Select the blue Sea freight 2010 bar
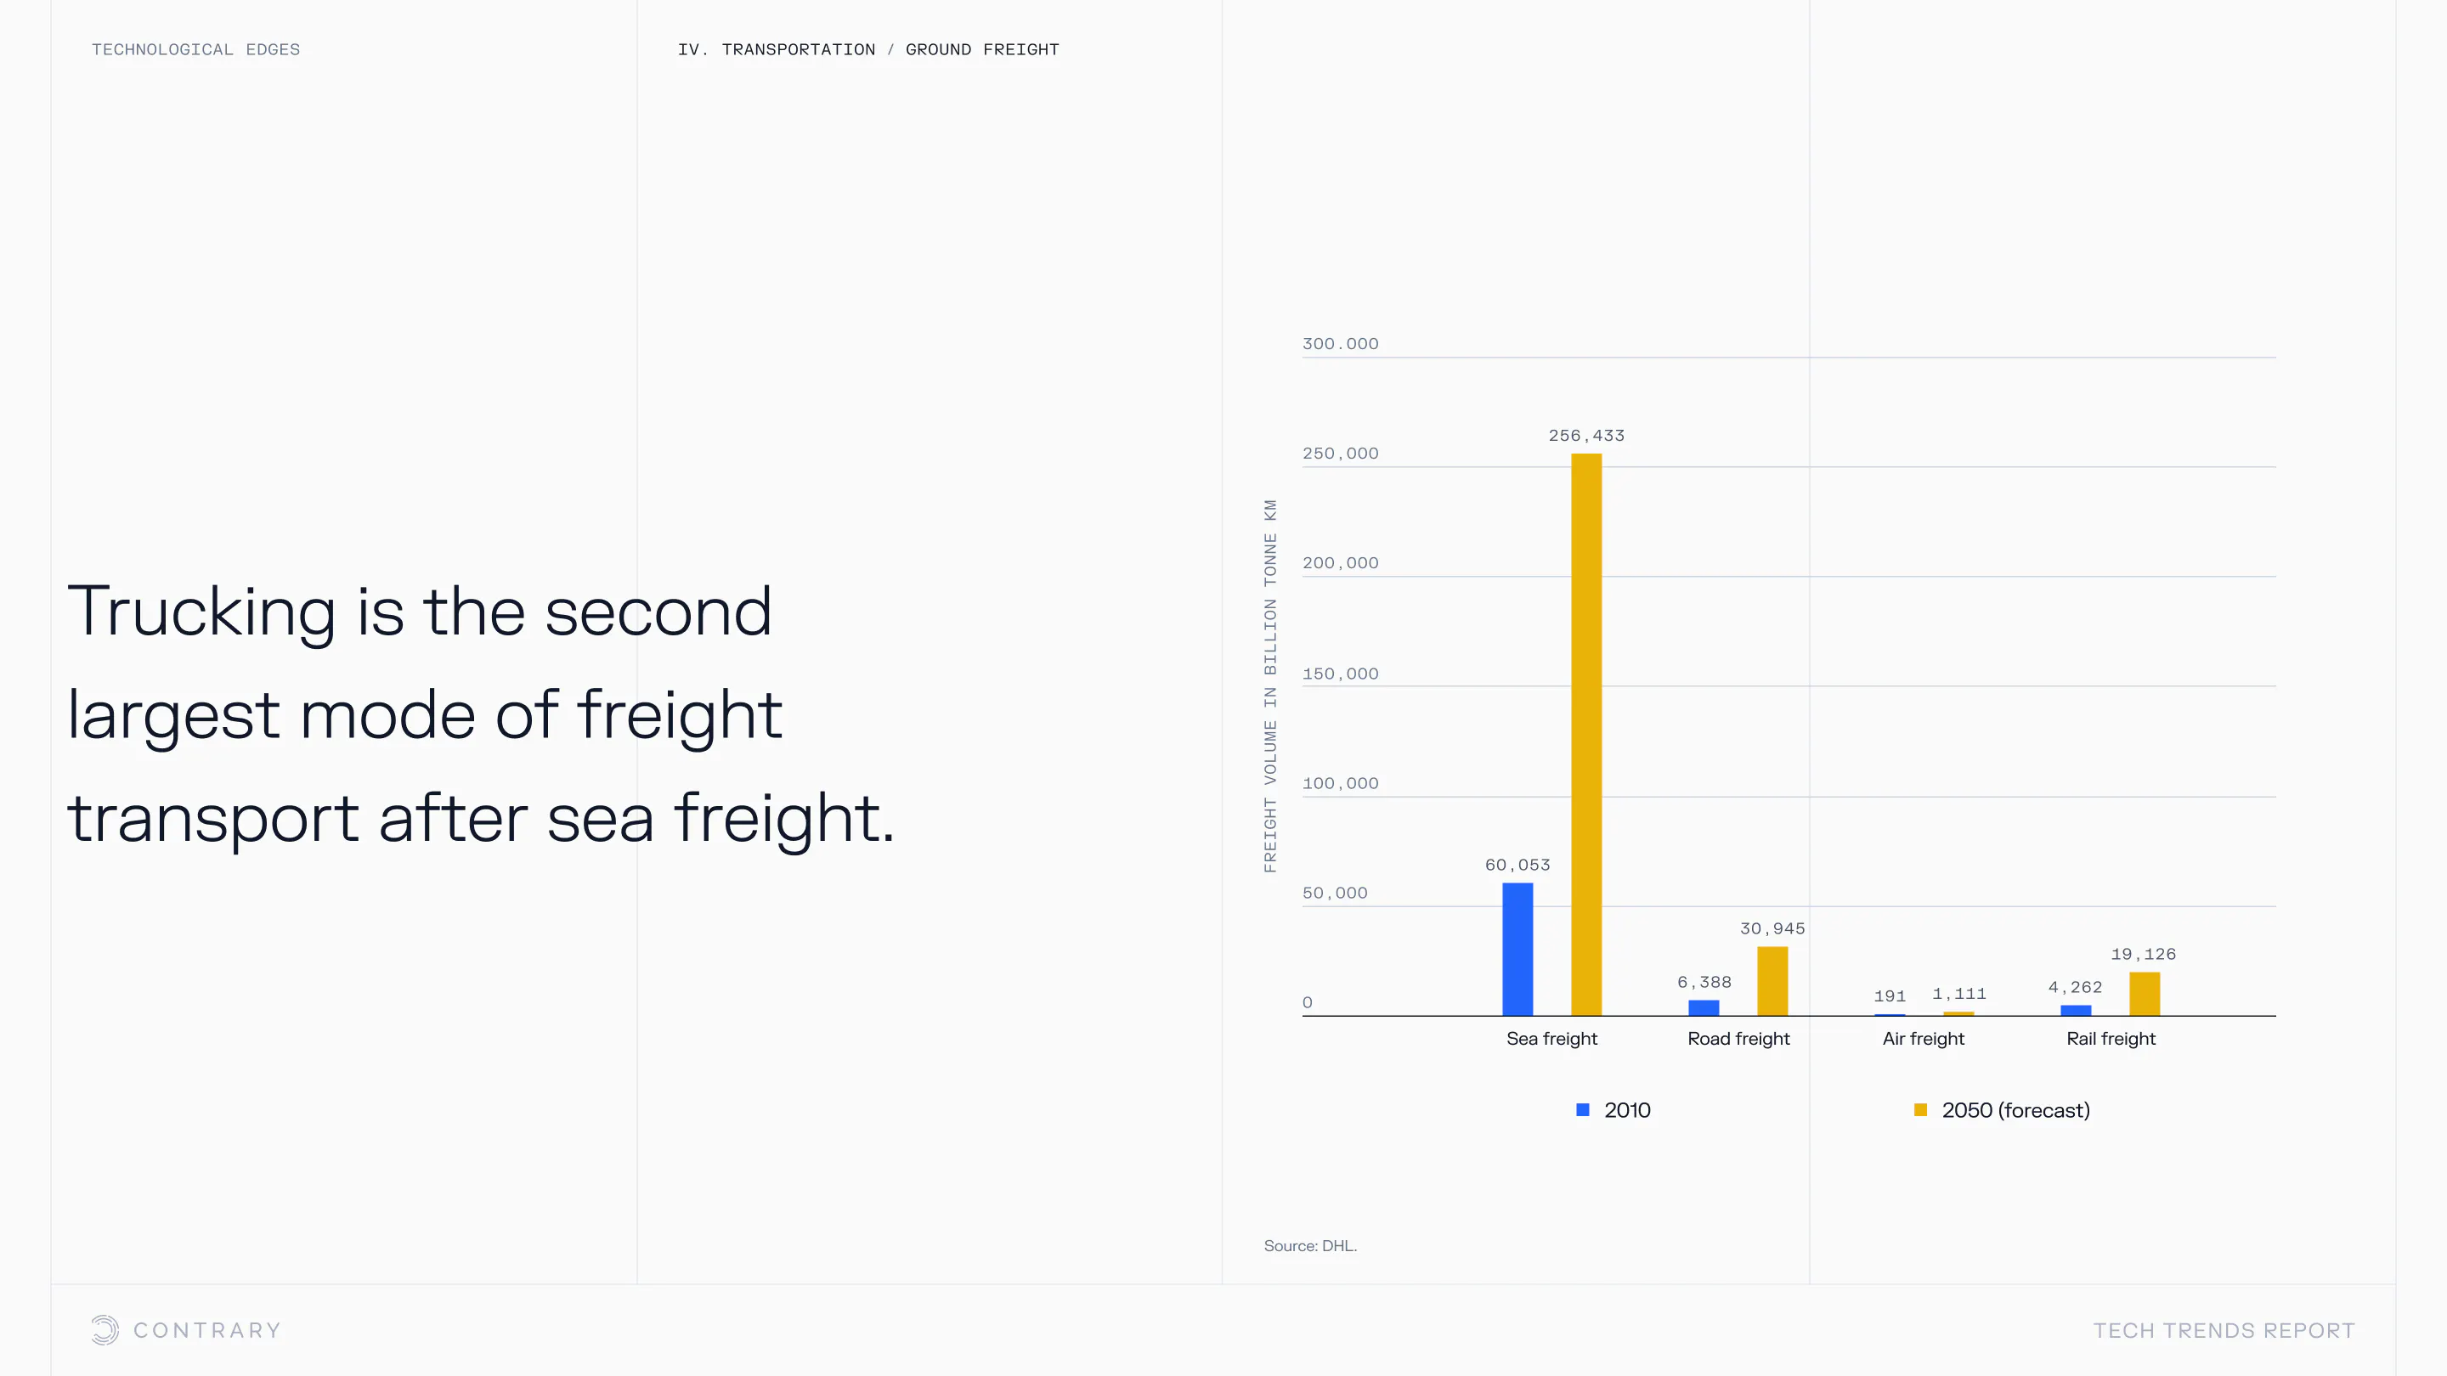Image resolution: width=2447 pixels, height=1376 pixels. click(1517, 949)
